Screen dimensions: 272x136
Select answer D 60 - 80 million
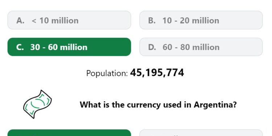pos(201,47)
